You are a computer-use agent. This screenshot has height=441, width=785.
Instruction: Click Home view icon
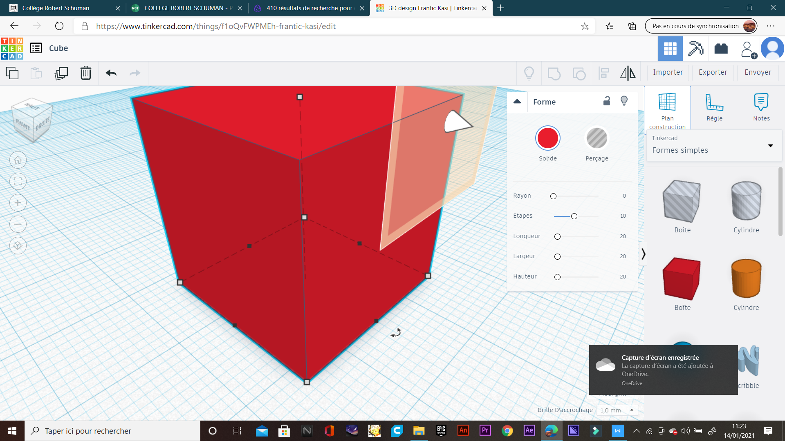[x=18, y=160]
